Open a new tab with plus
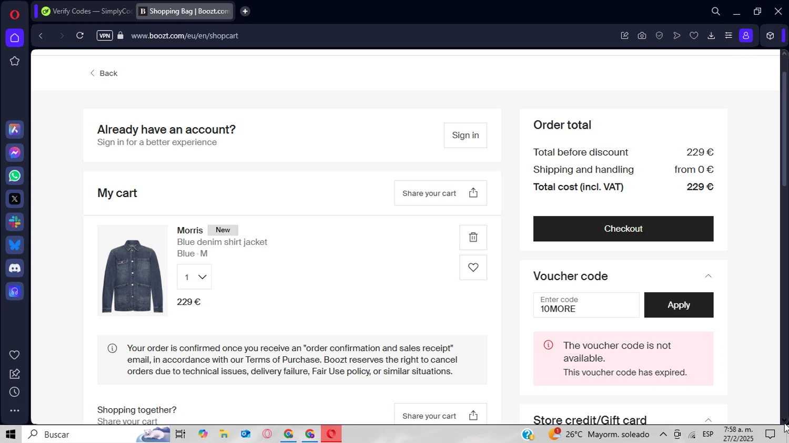 [245, 11]
